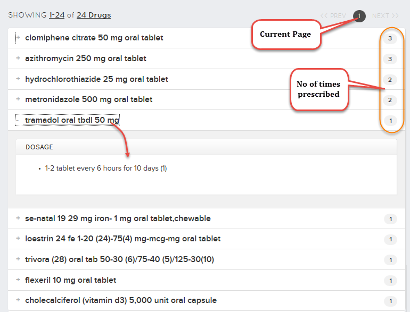Click azithromycin prescription count badge
Image resolution: width=410 pixels, height=312 pixels.
coord(390,59)
